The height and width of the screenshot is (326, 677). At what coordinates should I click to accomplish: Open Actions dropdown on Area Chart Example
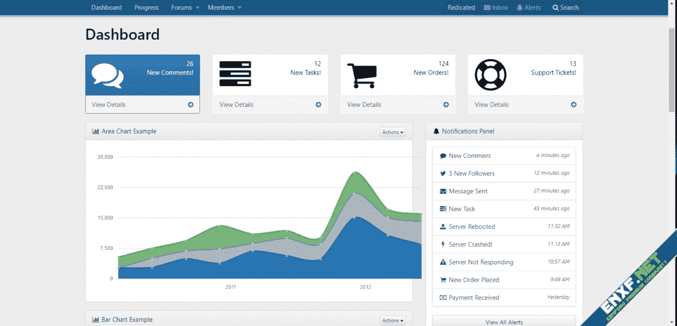(392, 132)
